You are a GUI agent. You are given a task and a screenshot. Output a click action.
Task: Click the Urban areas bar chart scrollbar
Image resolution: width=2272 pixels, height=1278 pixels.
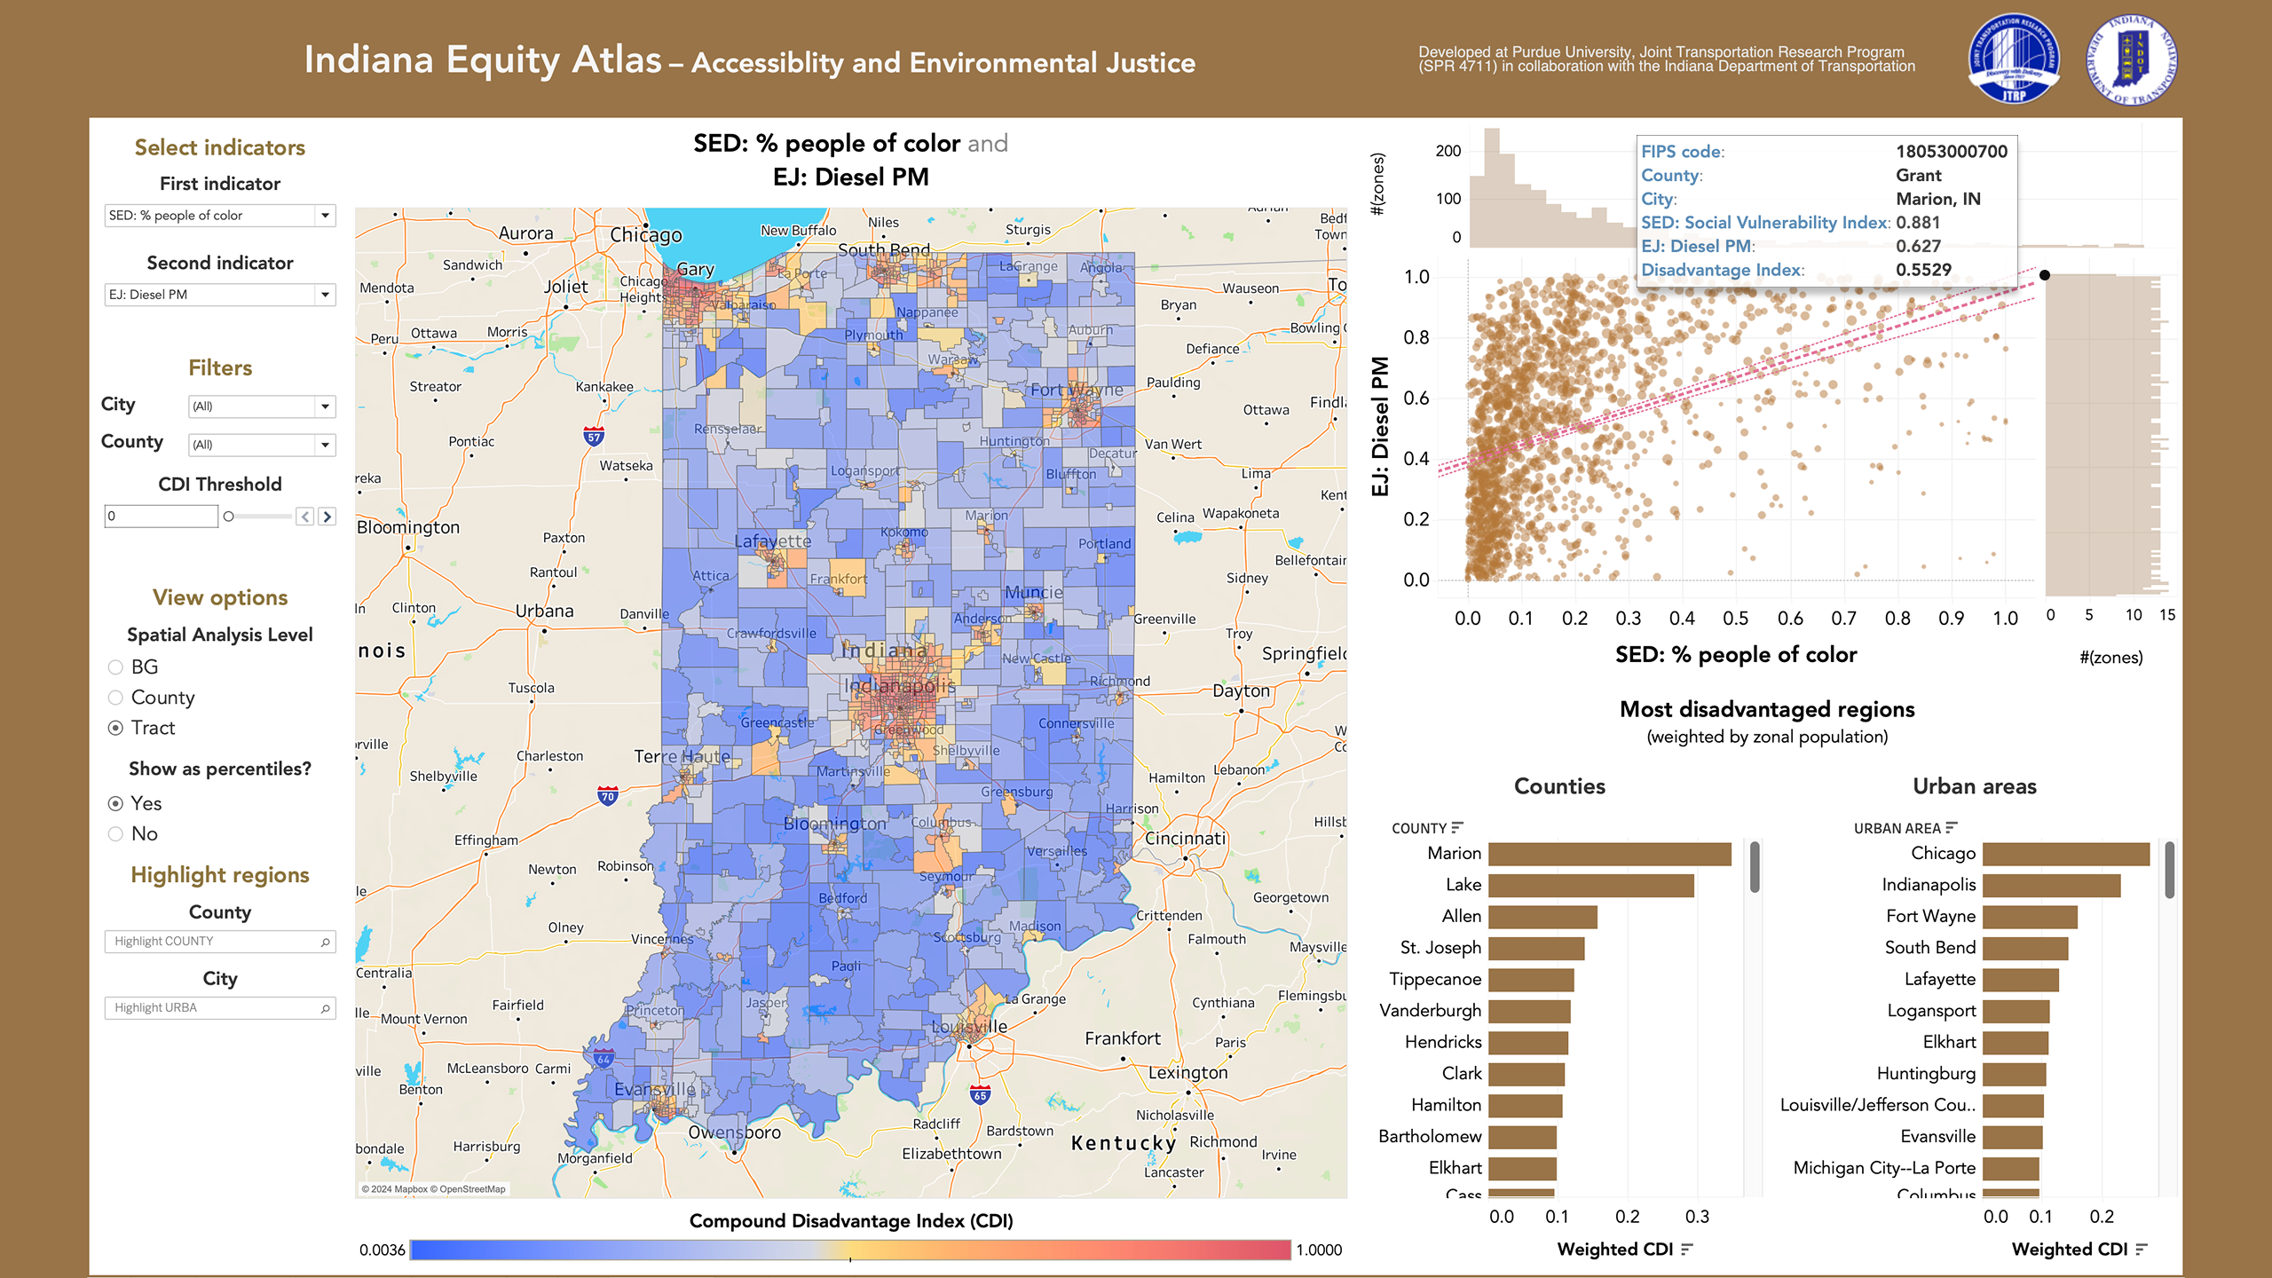2169,870
